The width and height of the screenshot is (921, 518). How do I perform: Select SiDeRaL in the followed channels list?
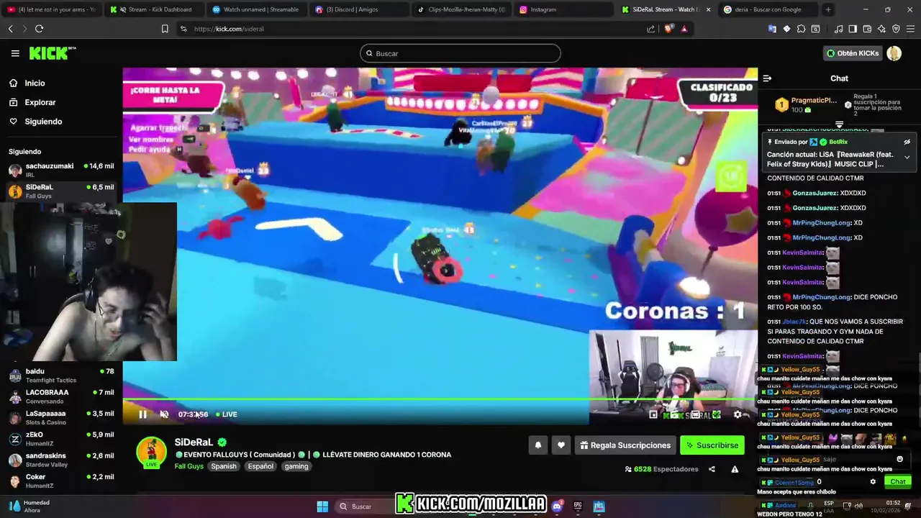[x=60, y=191]
